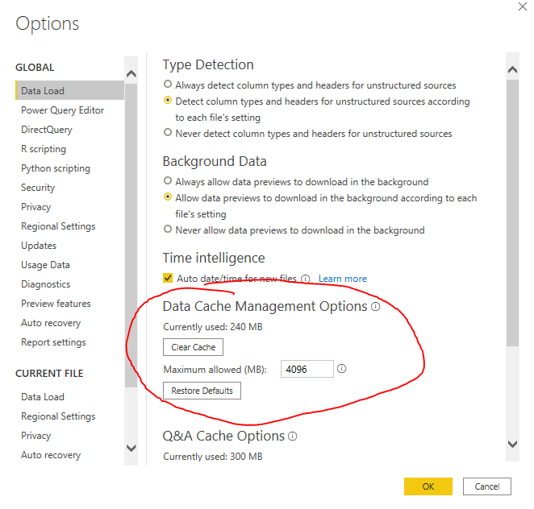Click the info icon next to Maximum allowed field
The image size is (534, 509).
[x=341, y=369]
